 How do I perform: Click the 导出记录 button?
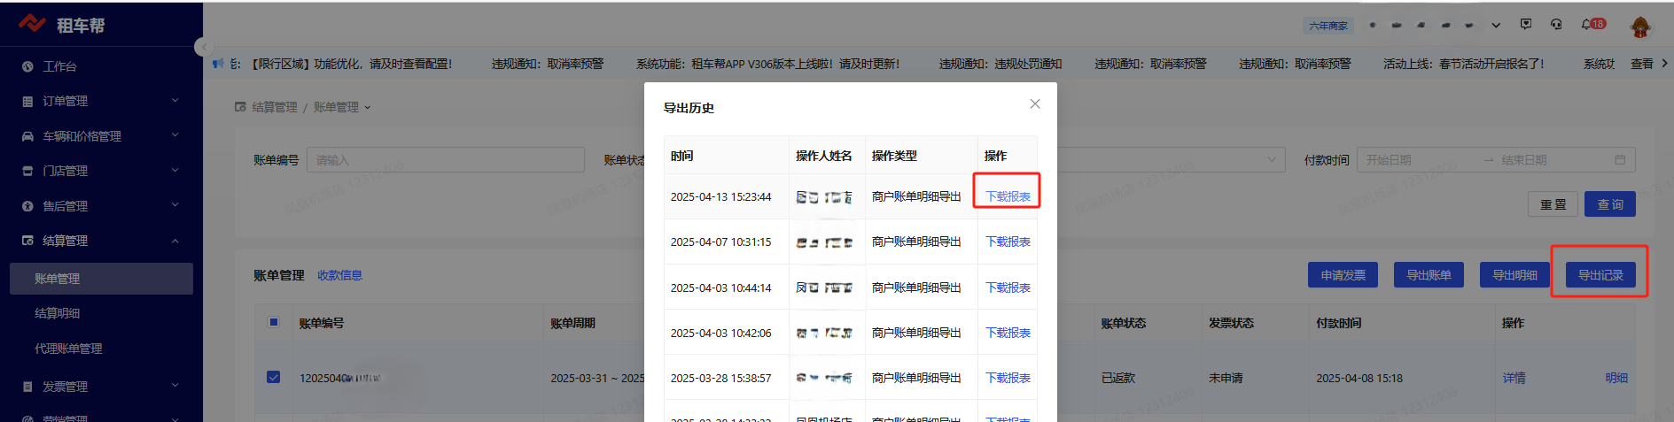(x=1600, y=275)
